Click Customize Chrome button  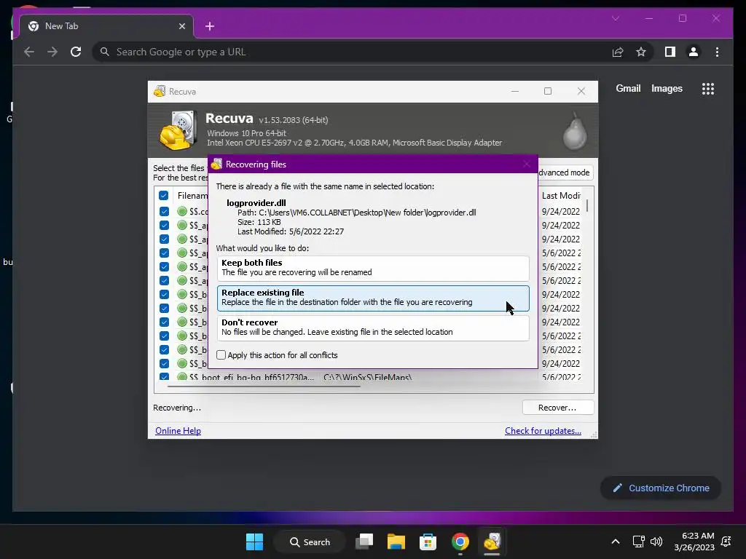tap(661, 488)
